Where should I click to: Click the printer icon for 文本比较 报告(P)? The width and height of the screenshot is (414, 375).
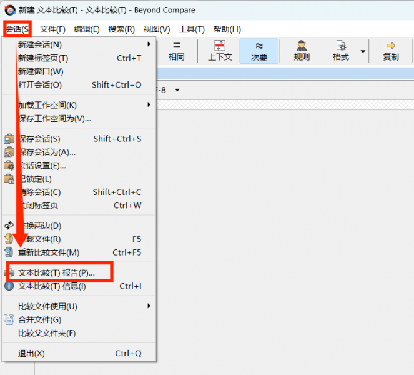click(x=9, y=272)
